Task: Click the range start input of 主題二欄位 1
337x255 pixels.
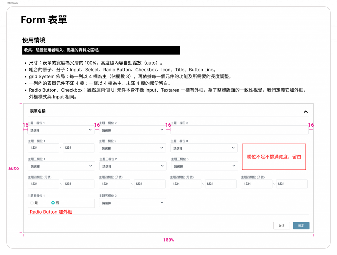Action: [x=43, y=148]
